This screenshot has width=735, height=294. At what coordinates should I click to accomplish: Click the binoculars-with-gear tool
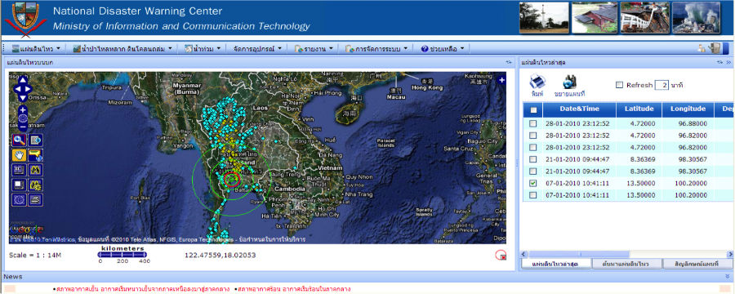(36, 185)
